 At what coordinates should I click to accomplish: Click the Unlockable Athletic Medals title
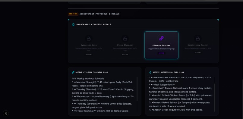click(x=94, y=24)
